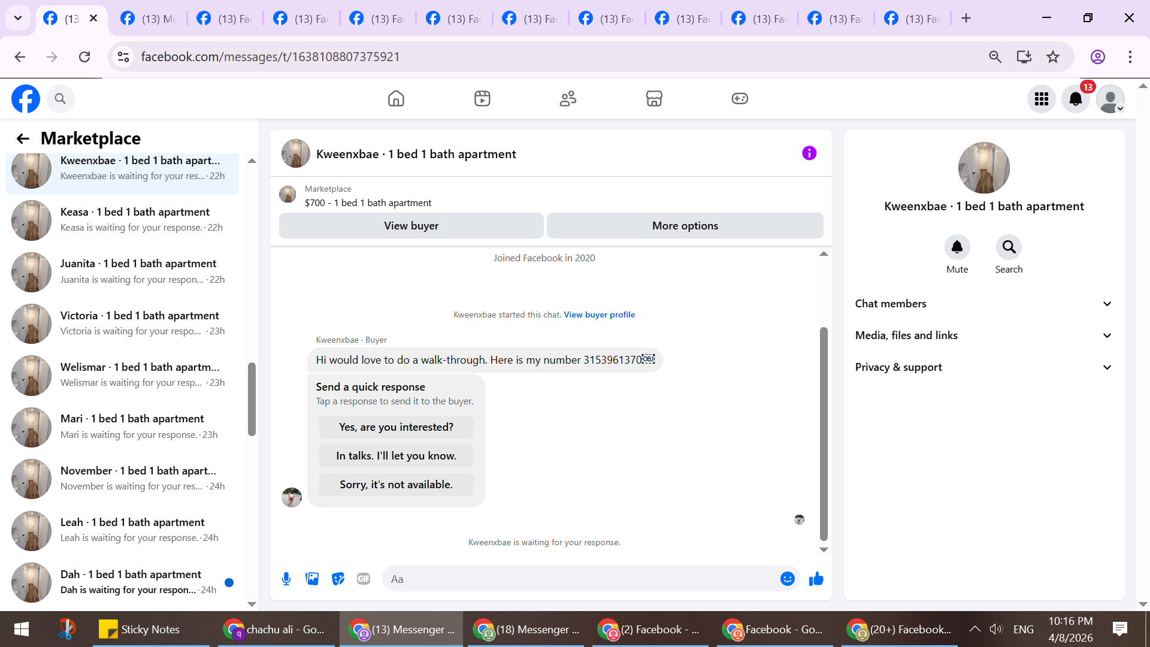Mute this conversation via bell button

[x=957, y=247]
